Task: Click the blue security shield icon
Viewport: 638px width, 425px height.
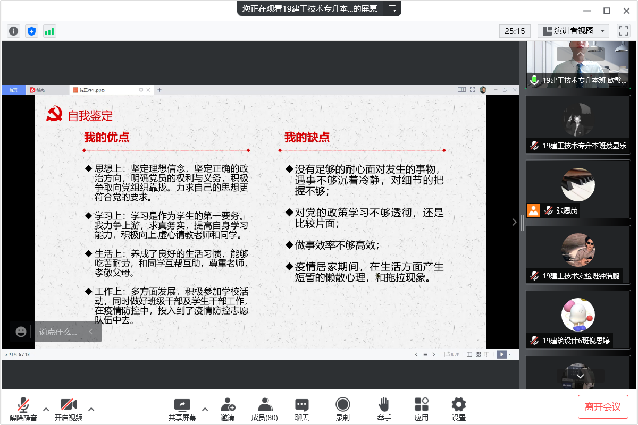Action: pos(31,31)
